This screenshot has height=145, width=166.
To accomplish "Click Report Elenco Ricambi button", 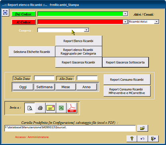I will tap(79, 41).
